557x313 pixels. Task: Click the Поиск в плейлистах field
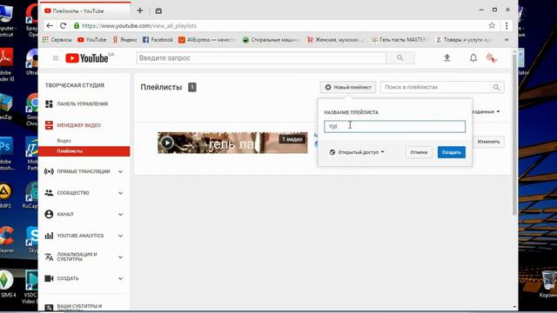[437, 87]
